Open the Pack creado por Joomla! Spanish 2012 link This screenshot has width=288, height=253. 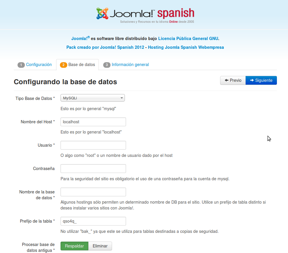coord(105,47)
